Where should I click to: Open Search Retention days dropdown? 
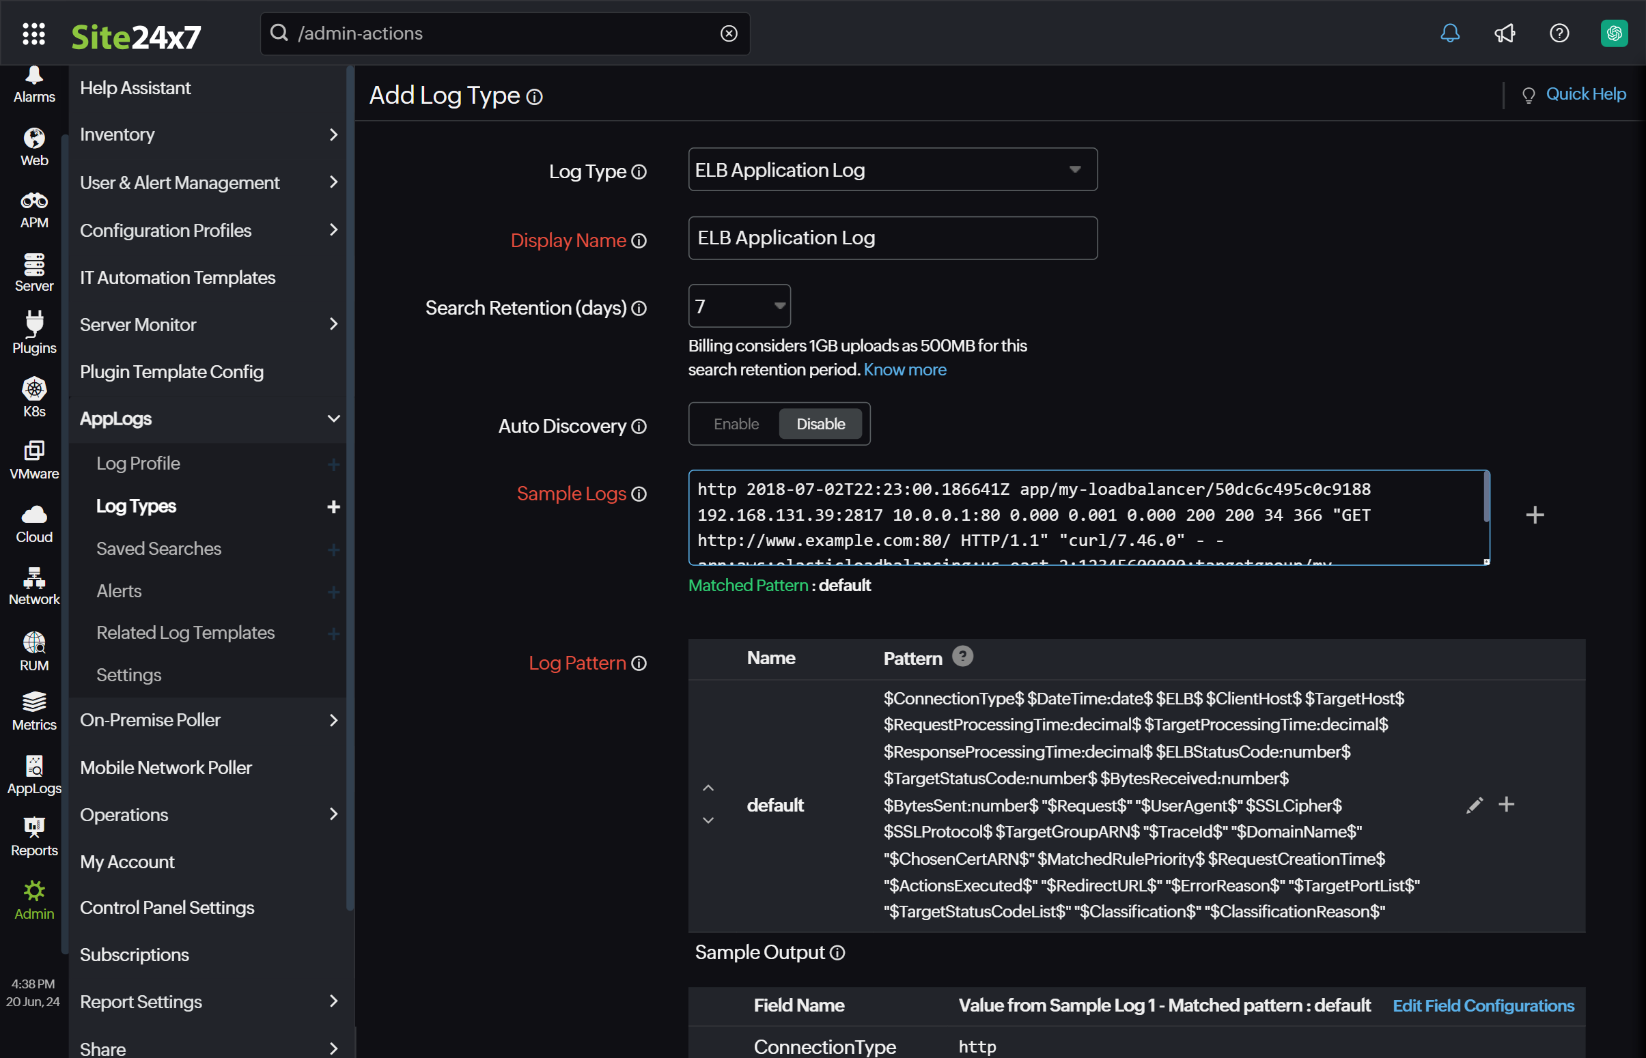[x=739, y=306]
